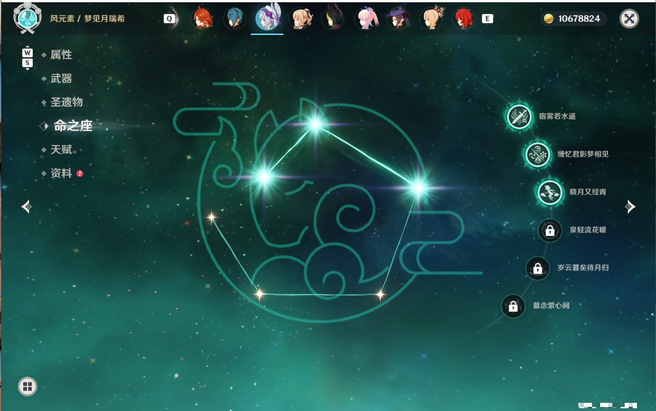The height and width of the screenshot is (411, 656).
Task: Click the Anemo element emblem icon
Action: tap(27, 18)
